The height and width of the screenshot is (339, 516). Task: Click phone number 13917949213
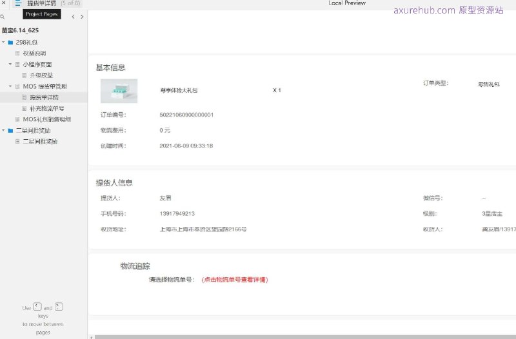click(177, 214)
